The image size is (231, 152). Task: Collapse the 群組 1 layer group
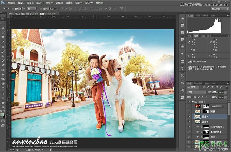[x=193, y=102]
